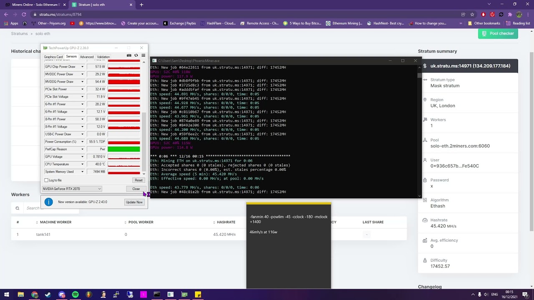Click the Avg. efficiency chart icon
The image size is (534, 300).
[425, 240]
